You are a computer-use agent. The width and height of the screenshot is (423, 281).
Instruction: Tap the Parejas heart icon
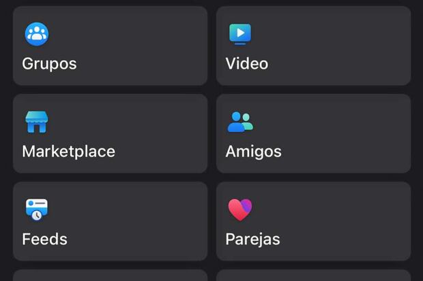(239, 210)
